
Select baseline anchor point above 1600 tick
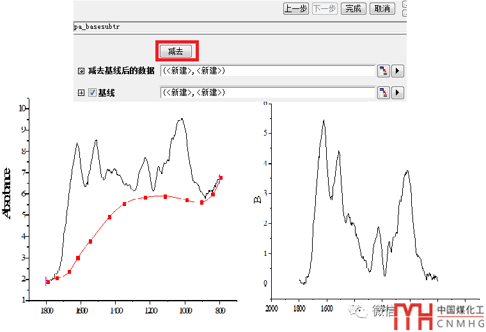(x=78, y=258)
